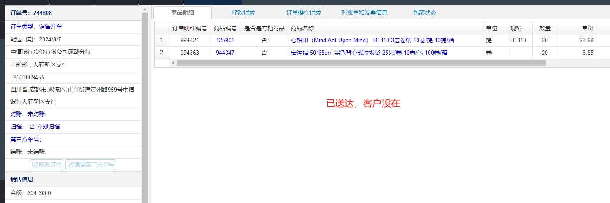The width and height of the screenshot is (610, 203).
Task: Open product code 125905 link
Action: (225, 40)
